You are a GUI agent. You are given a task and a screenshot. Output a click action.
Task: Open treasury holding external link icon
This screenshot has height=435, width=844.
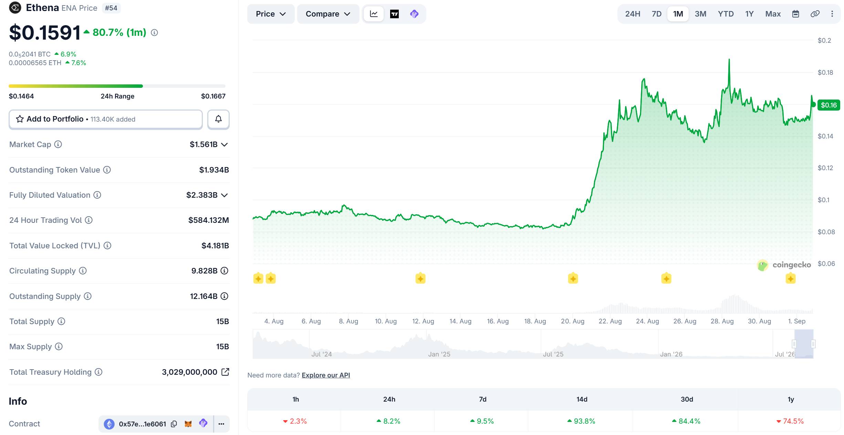pos(225,372)
